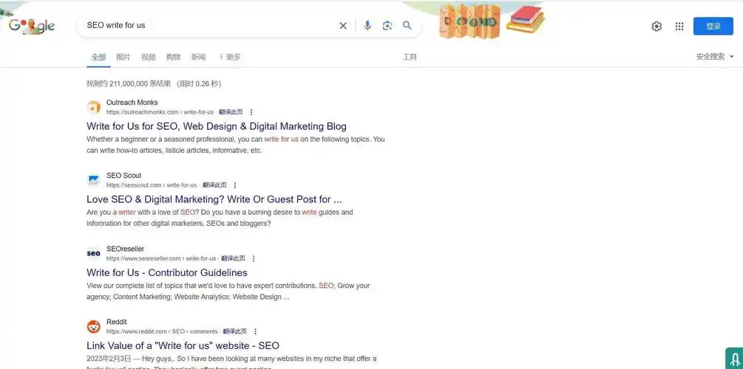This screenshot has height=369, width=743.
Task: Open the settings gear icon
Action: tap(657, 27)
